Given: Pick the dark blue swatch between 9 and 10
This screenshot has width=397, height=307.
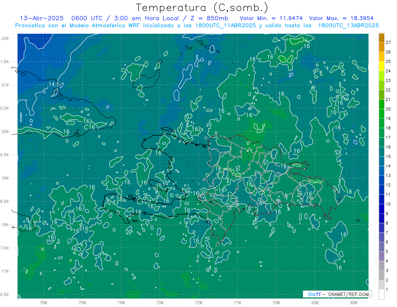Looking at the screenshot, I should (x=381, y=209).
